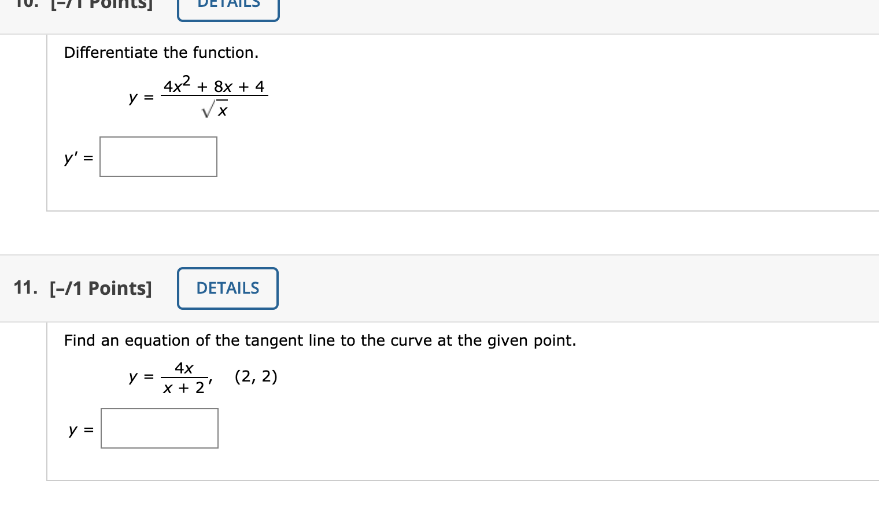
Task: Click the DETAILS button for question 11
Action: coord(227,288)
